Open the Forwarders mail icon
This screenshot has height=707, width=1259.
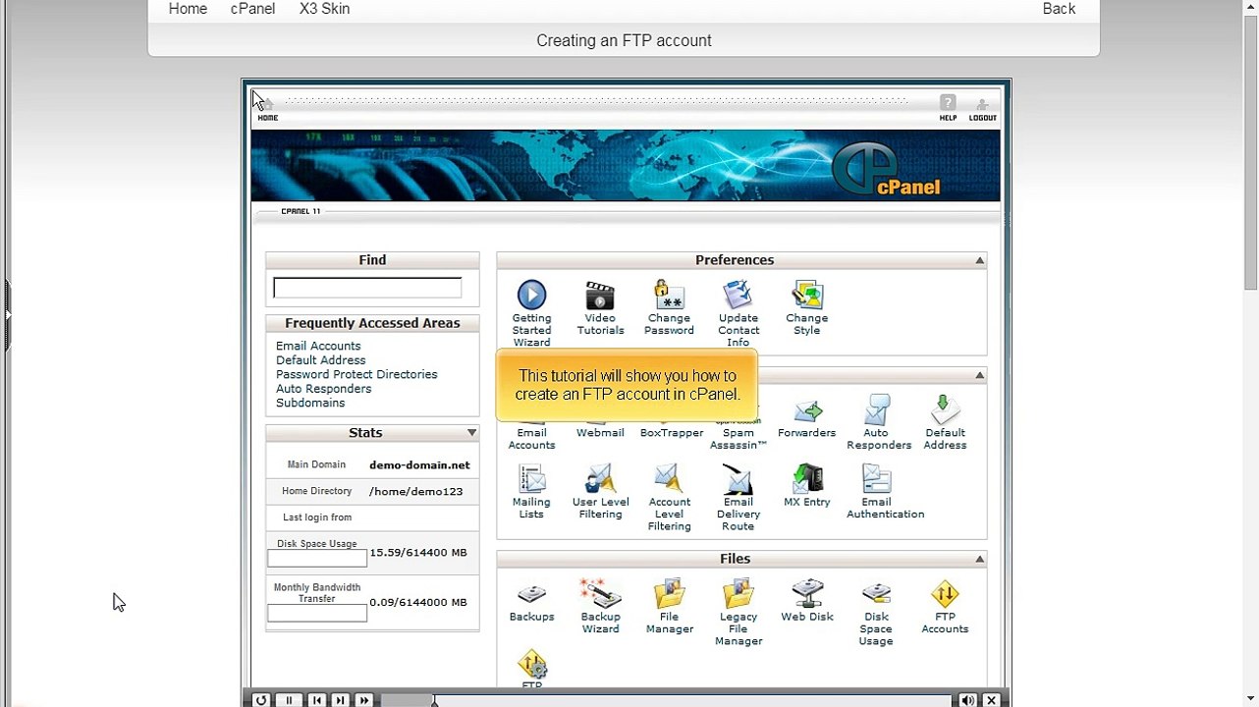pos(807,411)
